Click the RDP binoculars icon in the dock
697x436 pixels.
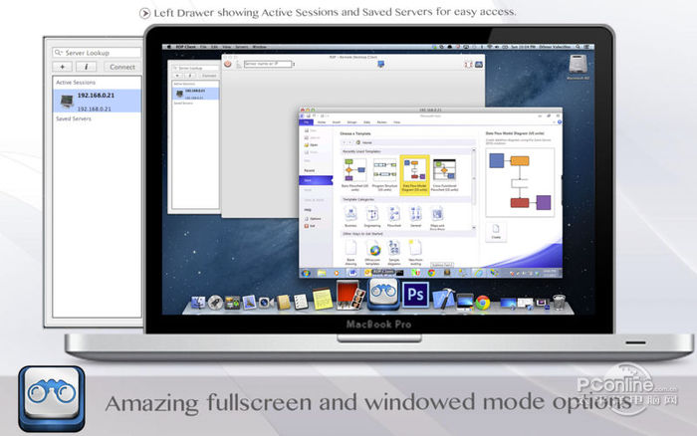[384, 294]
